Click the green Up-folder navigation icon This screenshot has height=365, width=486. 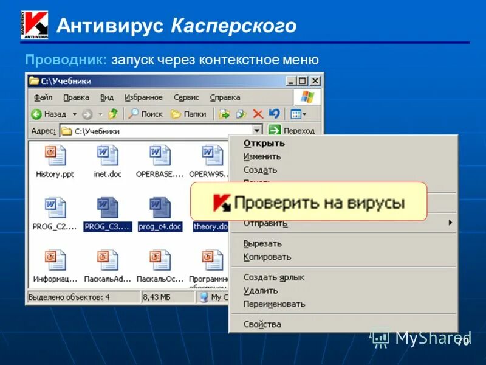click(112, 113)
